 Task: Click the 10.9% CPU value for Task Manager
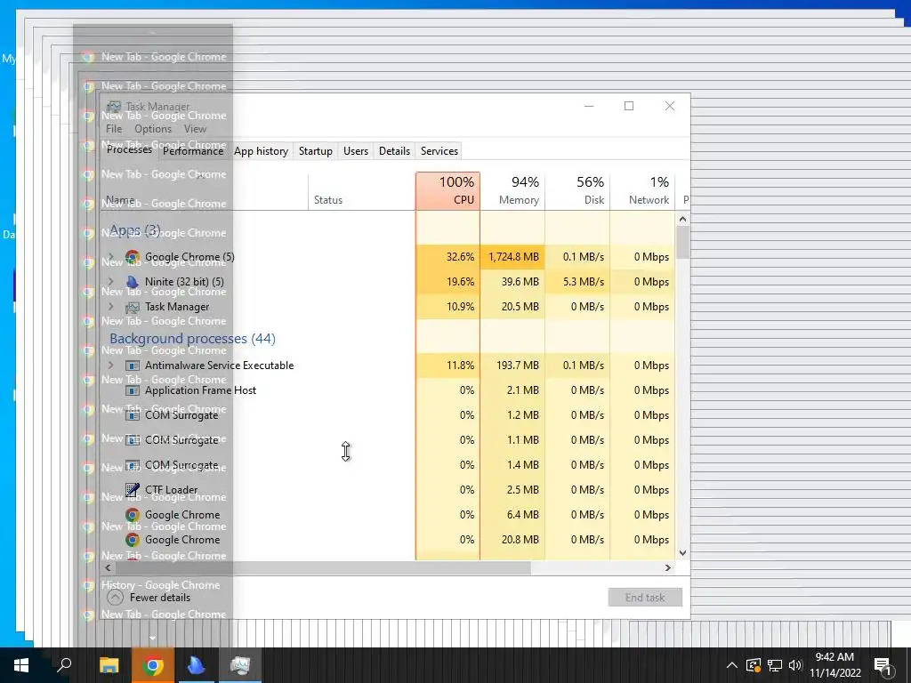[460, 307]
